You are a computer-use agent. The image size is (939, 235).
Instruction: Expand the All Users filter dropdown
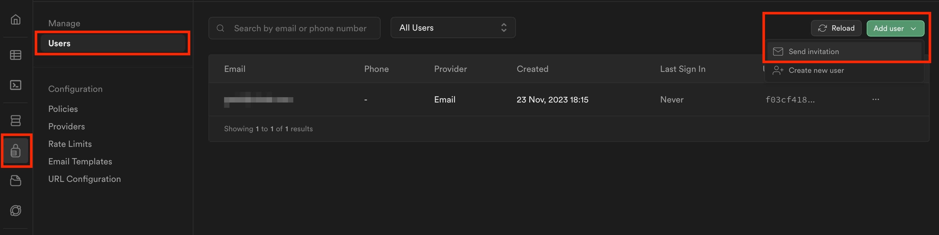(x=453, y=27)
